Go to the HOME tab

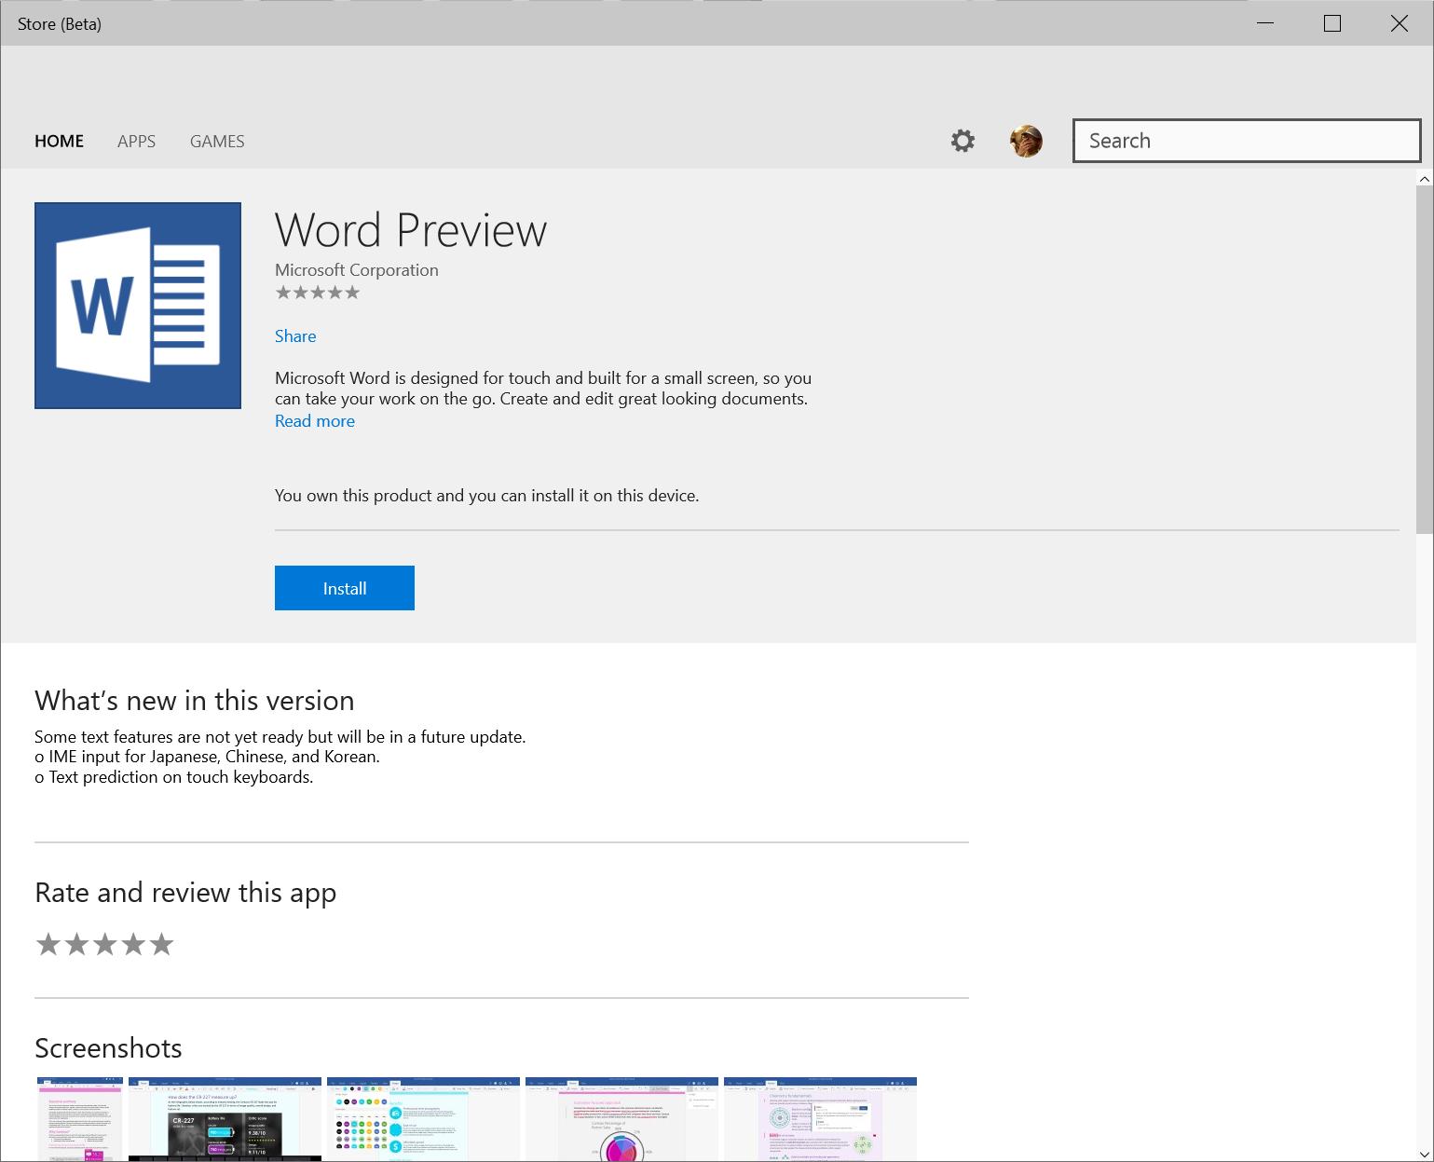click(59, 141)
